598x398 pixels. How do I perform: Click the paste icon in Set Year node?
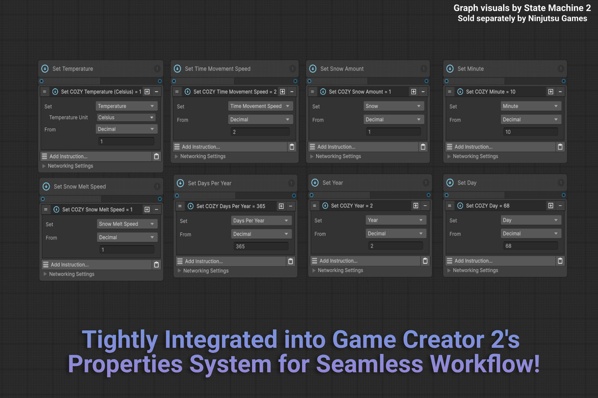point(425,261)
